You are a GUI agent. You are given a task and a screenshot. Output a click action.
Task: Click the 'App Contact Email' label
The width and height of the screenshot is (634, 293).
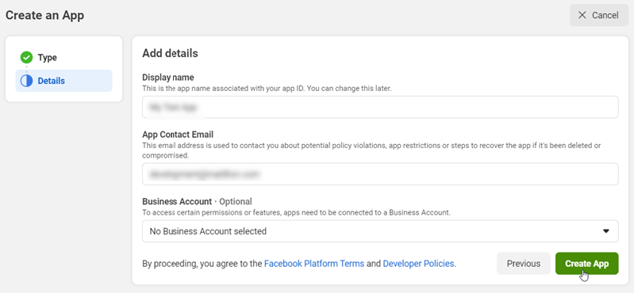[x=178, y=135]
